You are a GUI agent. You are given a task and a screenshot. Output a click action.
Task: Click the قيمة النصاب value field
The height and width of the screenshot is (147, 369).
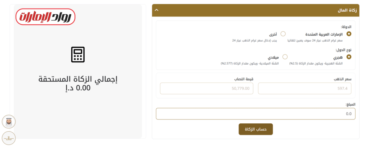(206, 89)
